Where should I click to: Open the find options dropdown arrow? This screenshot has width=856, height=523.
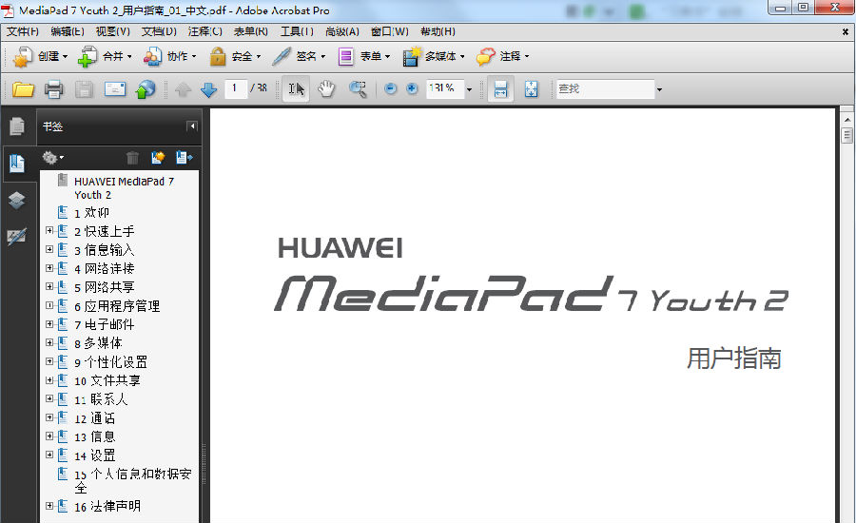tap(659, 89)
